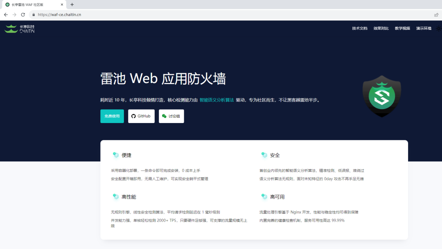This screenshot has width=442, height=249.
Task: Open 演示环境 in the top navigation
Action: click(x=424, y=29)
